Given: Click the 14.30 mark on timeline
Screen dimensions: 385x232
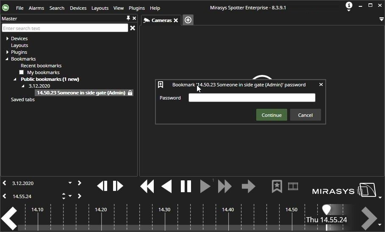Looking at the screenshot, I should (164, 210).
